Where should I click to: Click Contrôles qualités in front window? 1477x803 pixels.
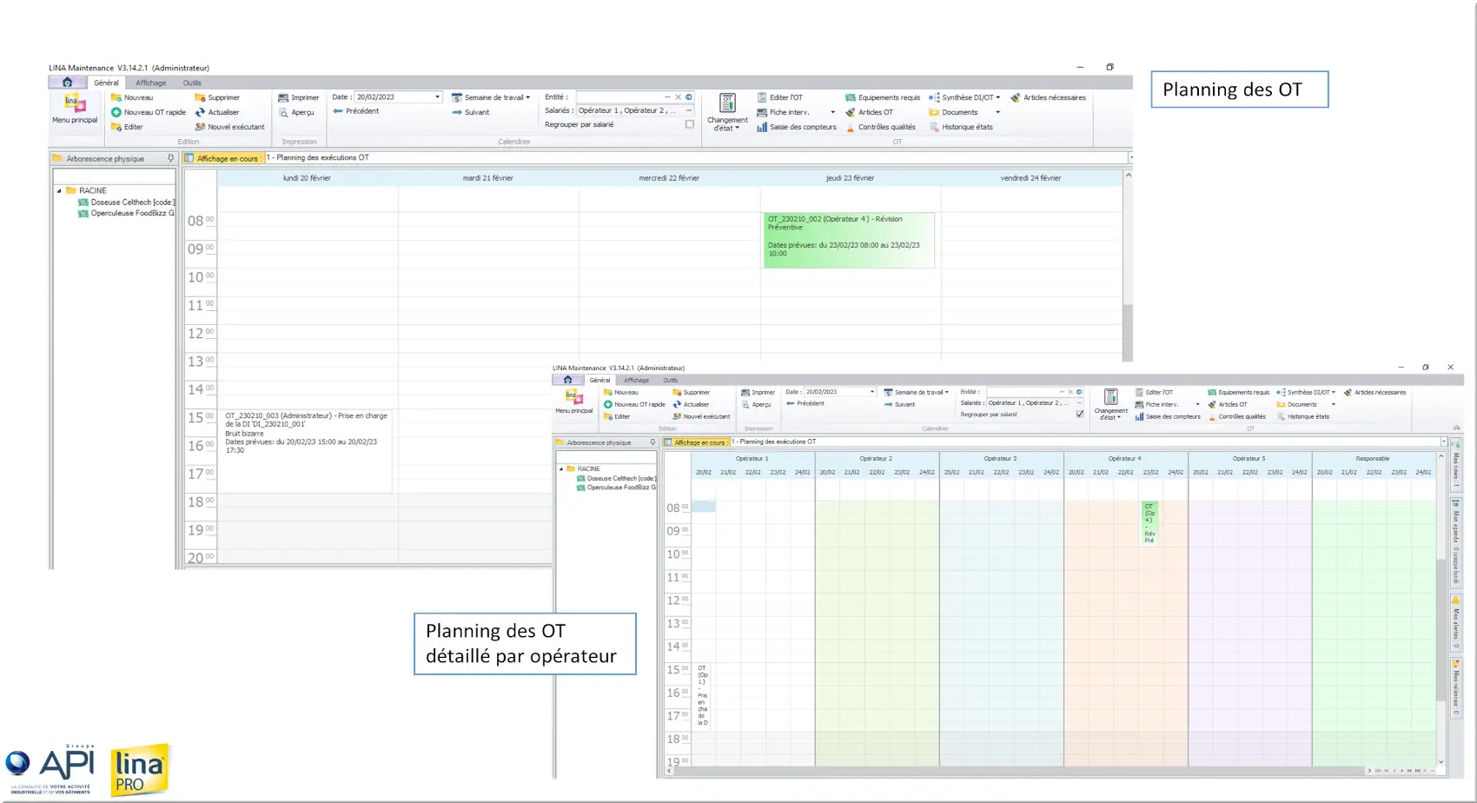(1236, 416)
